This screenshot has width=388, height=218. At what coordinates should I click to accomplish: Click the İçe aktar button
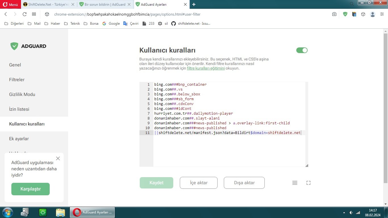(198, 183)
